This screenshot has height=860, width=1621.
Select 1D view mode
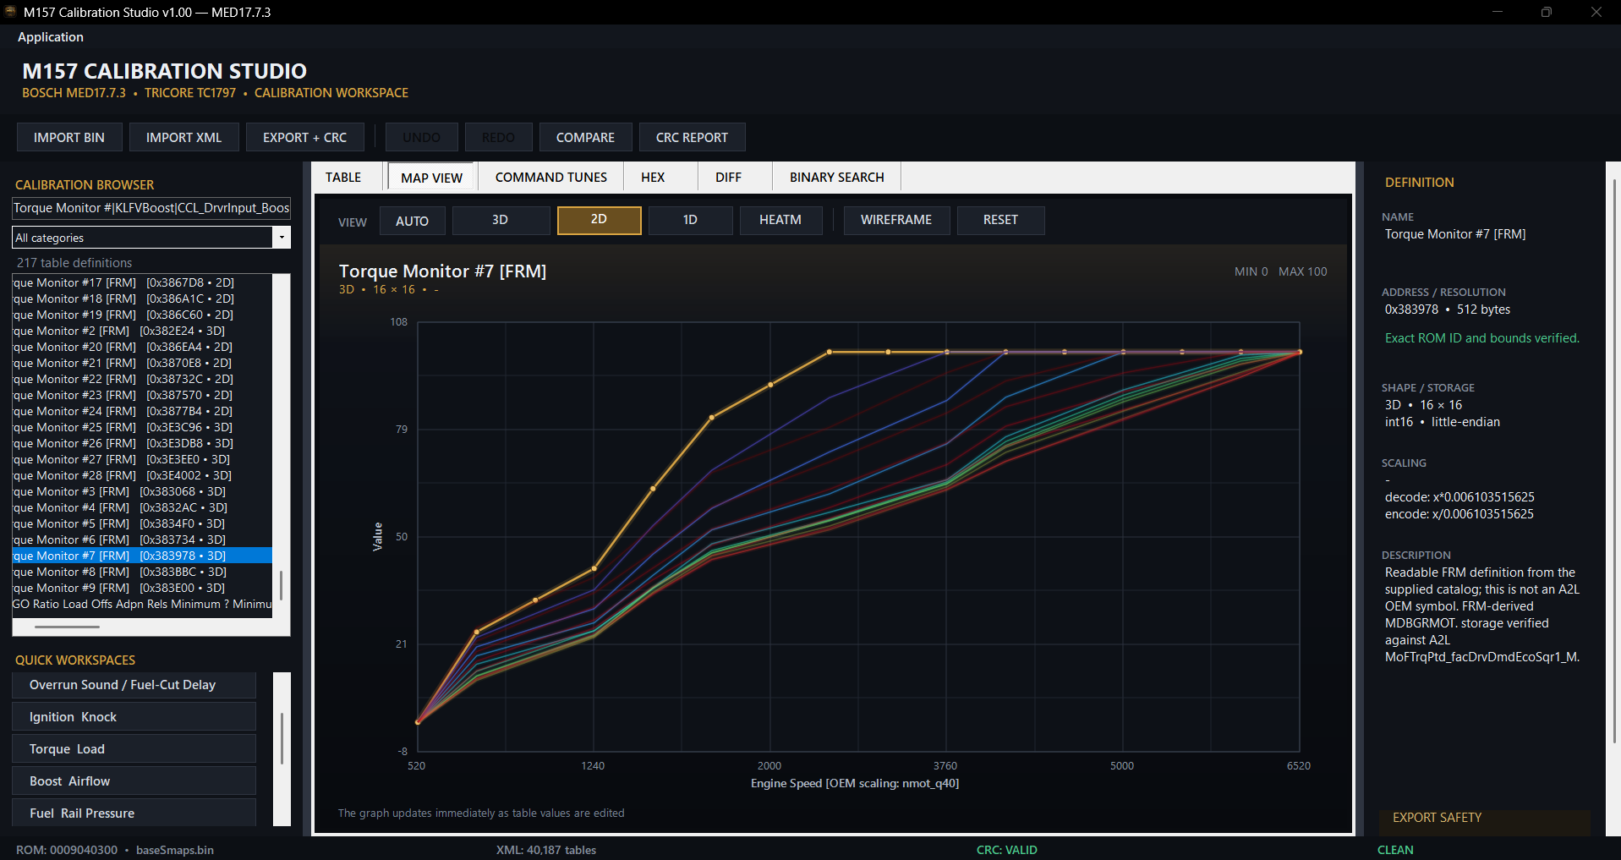(x=690, y=220)
